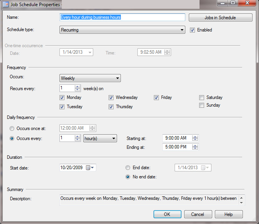
Task: Expand the Start date dropdown arrow
Action: click(x=92, y=168)
